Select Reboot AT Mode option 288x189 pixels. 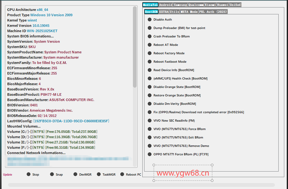pyautogui.click(x=163, y=45)
